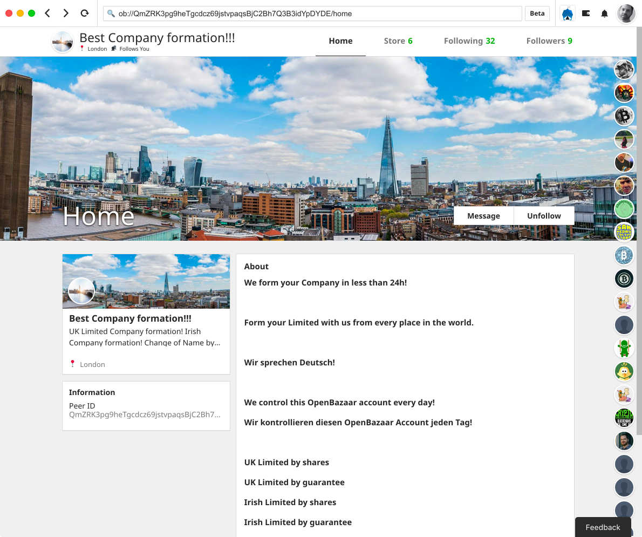This screenshot has height=537, width=642.
Task: View notifications via the bell icon
Action: click(604, 13)
